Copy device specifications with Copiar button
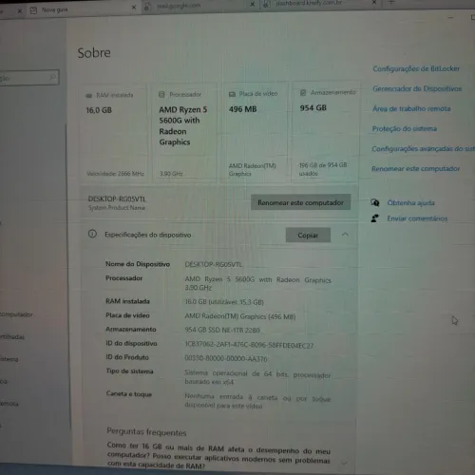475x475 pixels. [308, 235]
